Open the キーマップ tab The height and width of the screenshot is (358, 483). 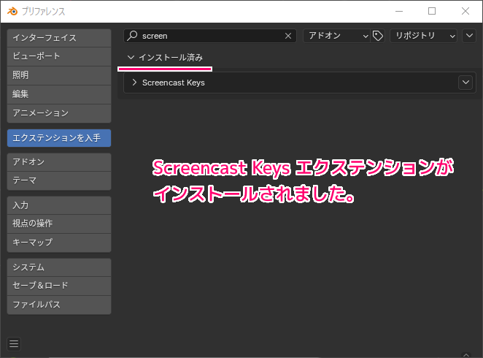pyautogui.click(x=59, y=243)
